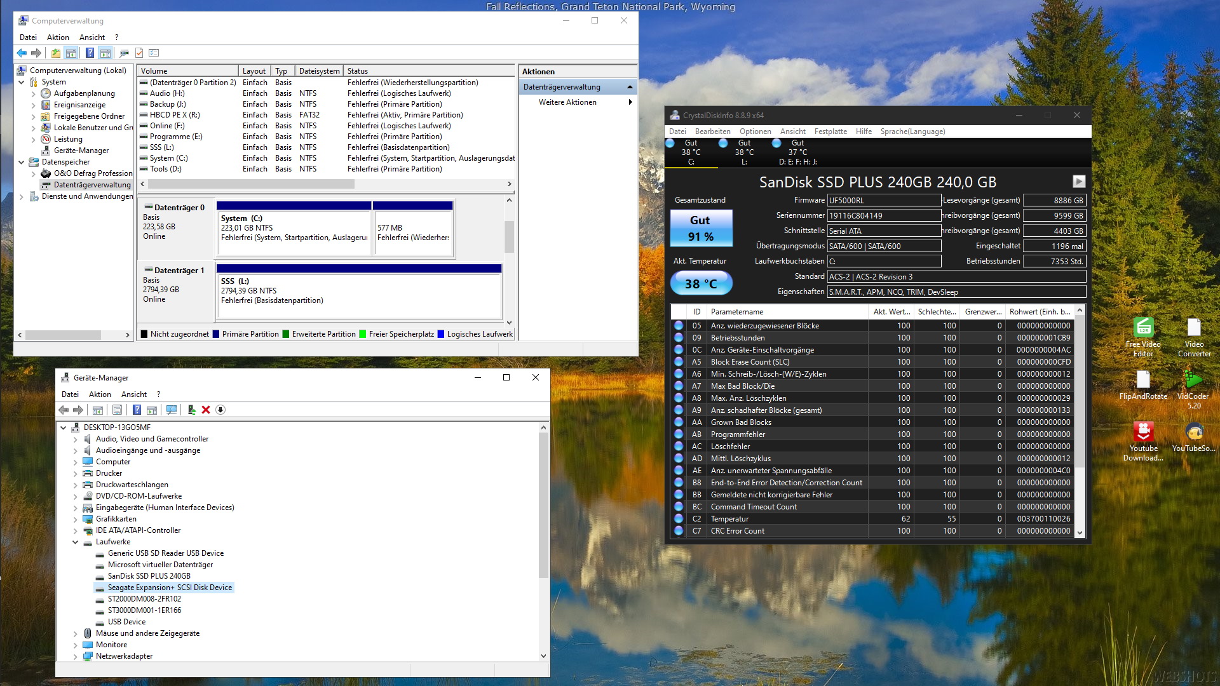Click next disk arrow in CrystalDiskInfo
The image size is (1220, 686).
(x=1078, y=182)
